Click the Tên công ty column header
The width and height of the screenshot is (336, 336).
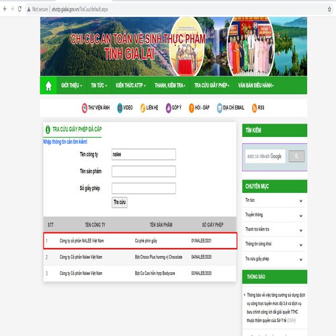click(95, 224)
